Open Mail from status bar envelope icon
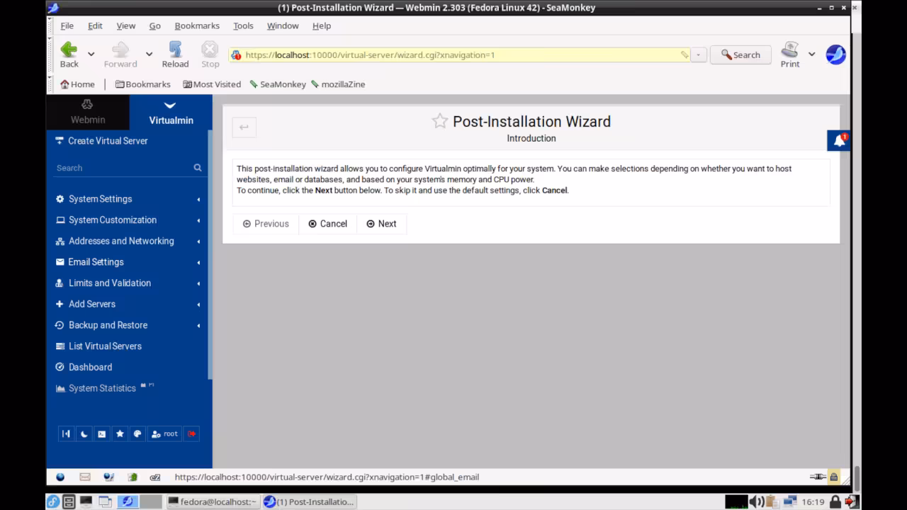This screenshot has height=510, width=907. point(85,477)
